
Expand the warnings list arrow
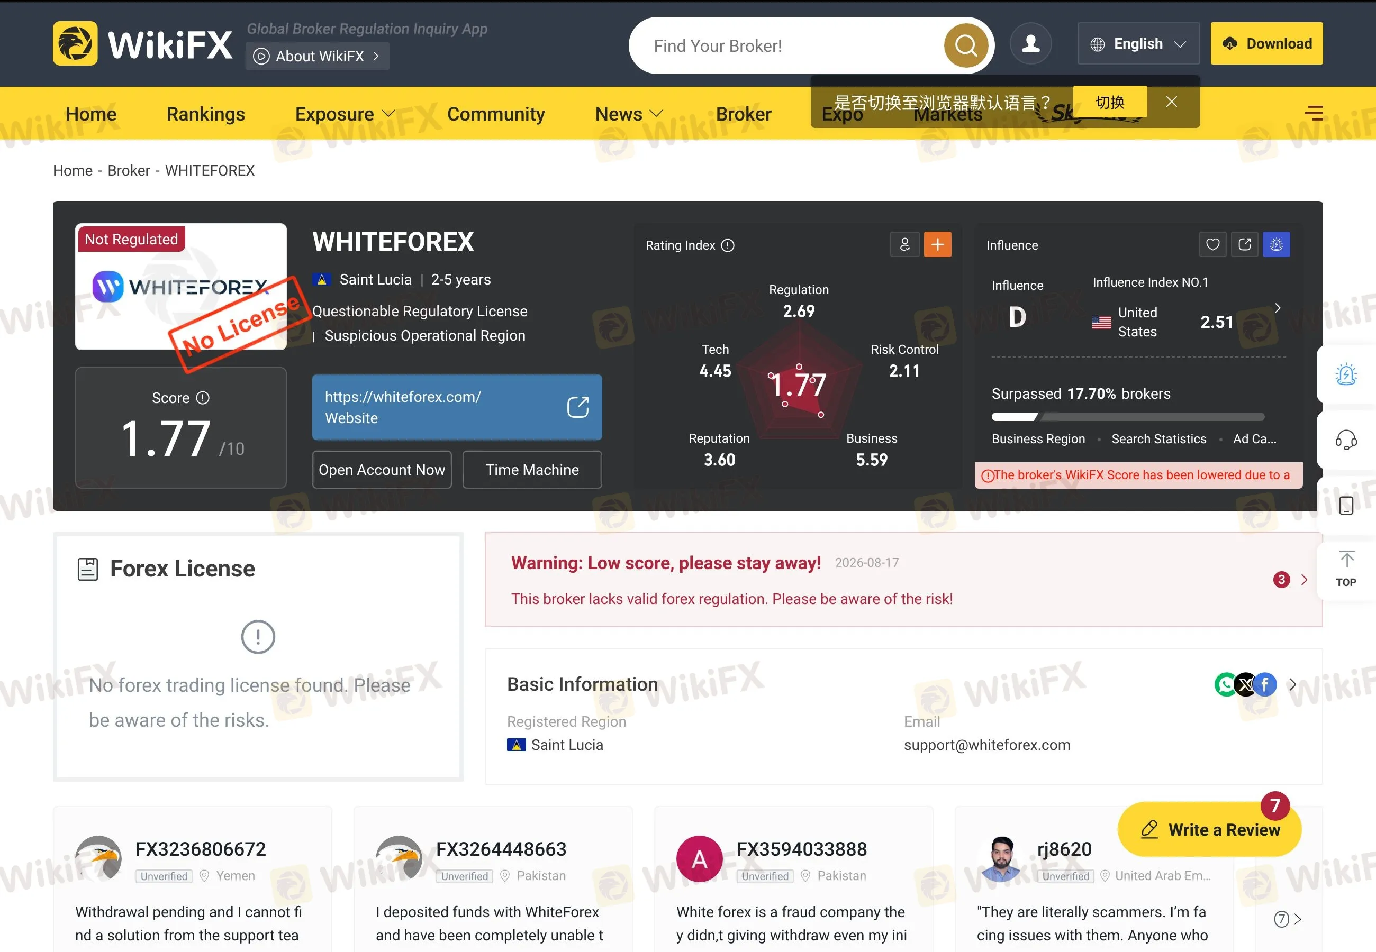(x=1305, y=580)
